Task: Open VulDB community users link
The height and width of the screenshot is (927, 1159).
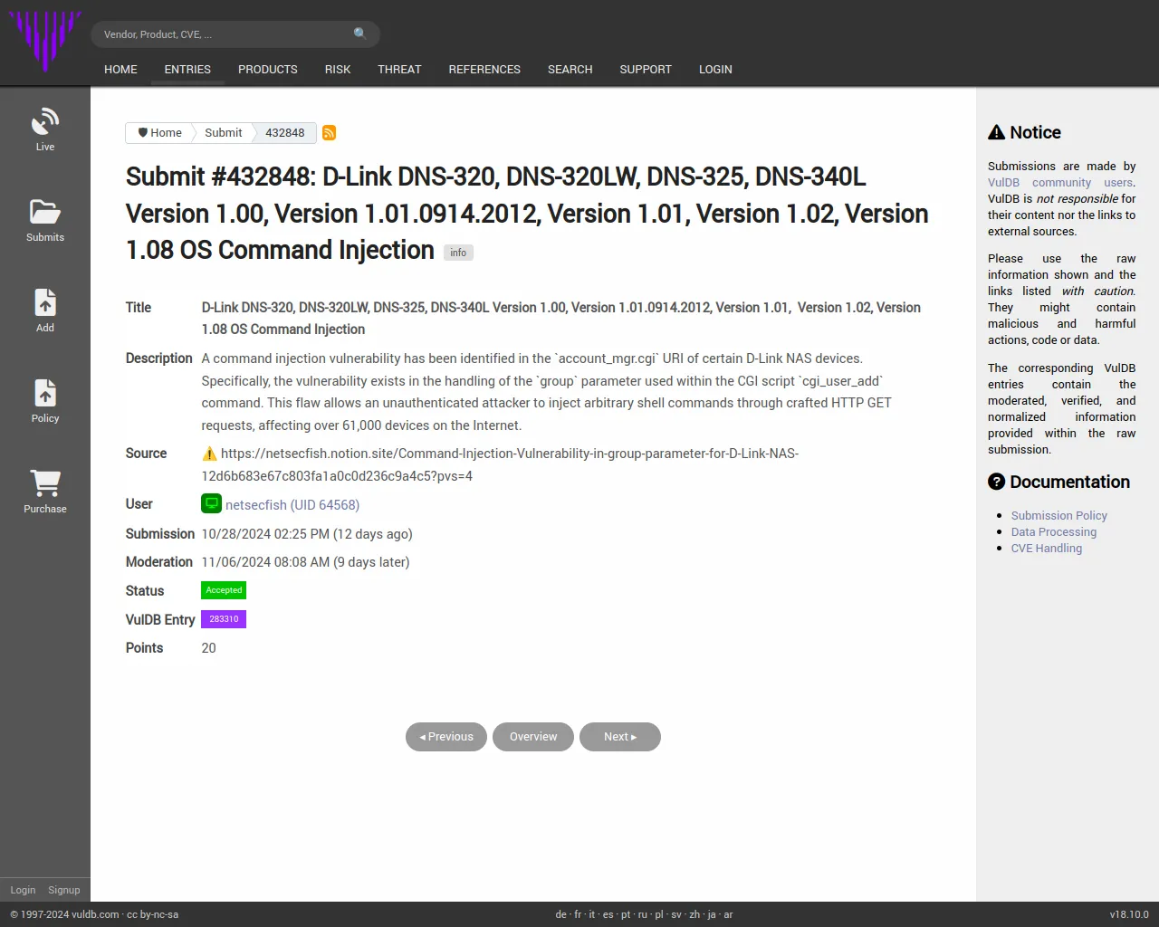Action: click(x=1061, y=183)
